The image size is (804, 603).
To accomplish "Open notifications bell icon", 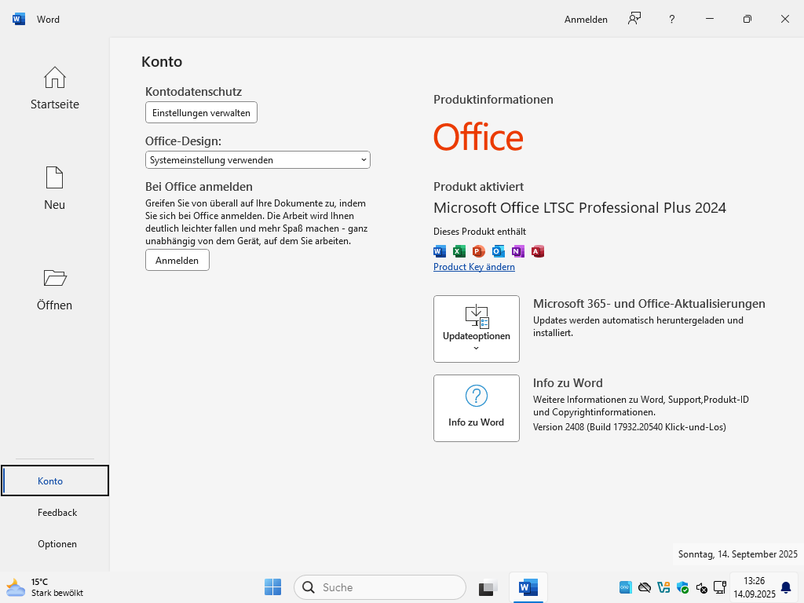I will pos(785,587).
